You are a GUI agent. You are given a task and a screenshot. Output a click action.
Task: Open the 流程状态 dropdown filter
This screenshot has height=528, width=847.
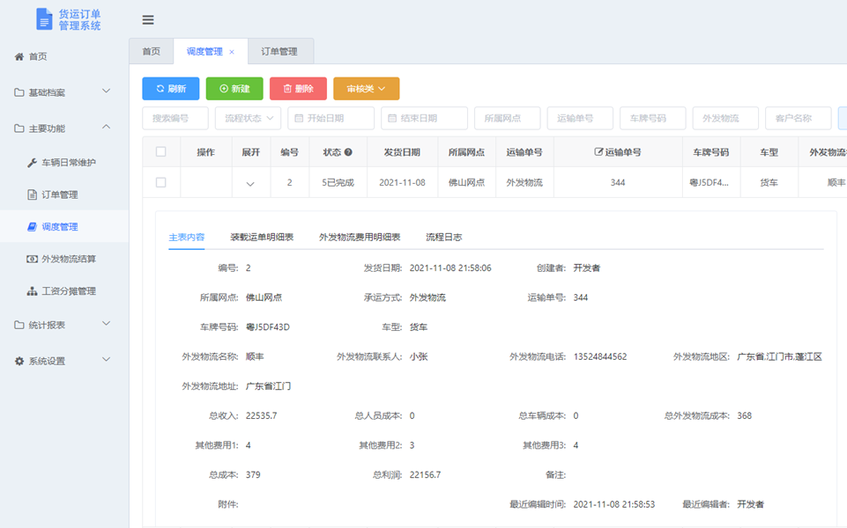pyautogui.click(x=248, y=118)
